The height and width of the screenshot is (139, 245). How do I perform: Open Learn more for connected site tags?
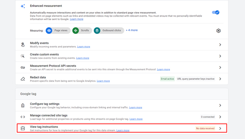tap(136, 119)
